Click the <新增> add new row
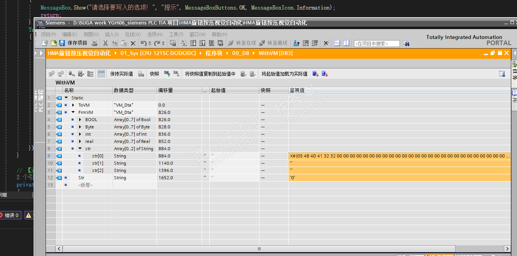This screenshot has width=517, height=256. [x=85, y=185]
